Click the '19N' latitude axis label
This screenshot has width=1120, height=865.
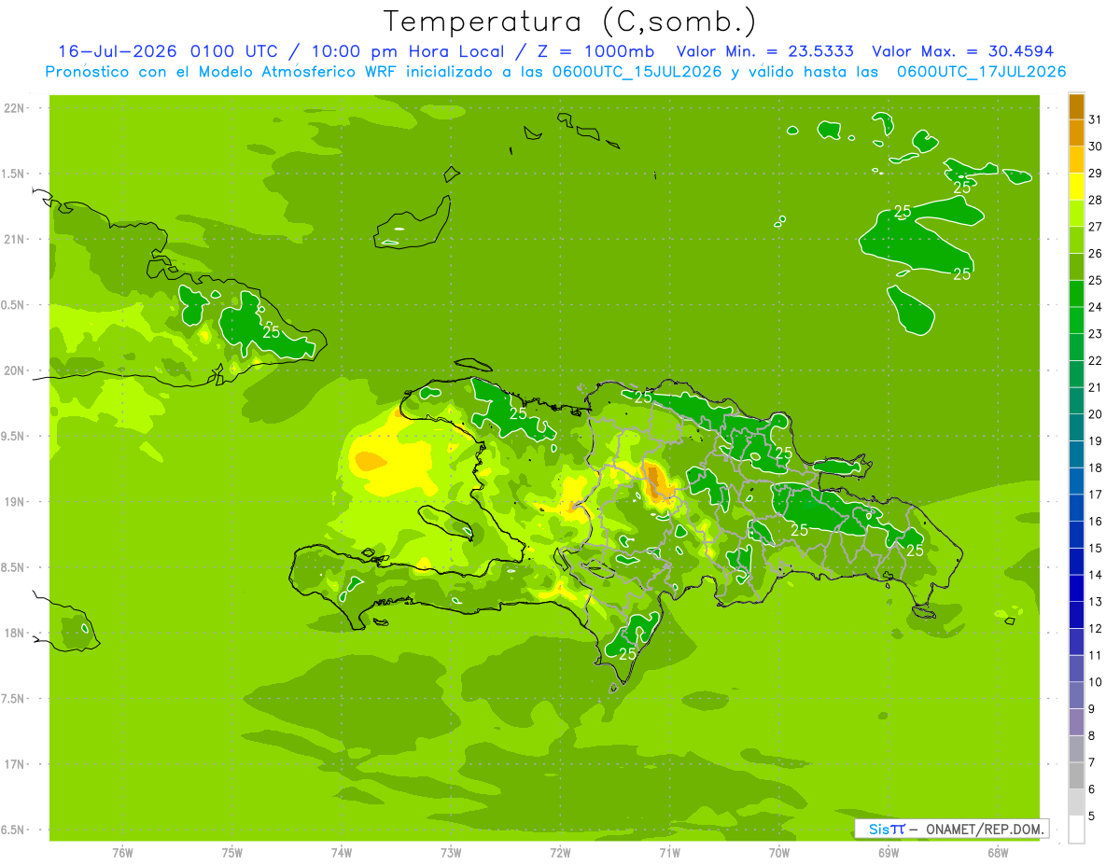coord(16,502)
